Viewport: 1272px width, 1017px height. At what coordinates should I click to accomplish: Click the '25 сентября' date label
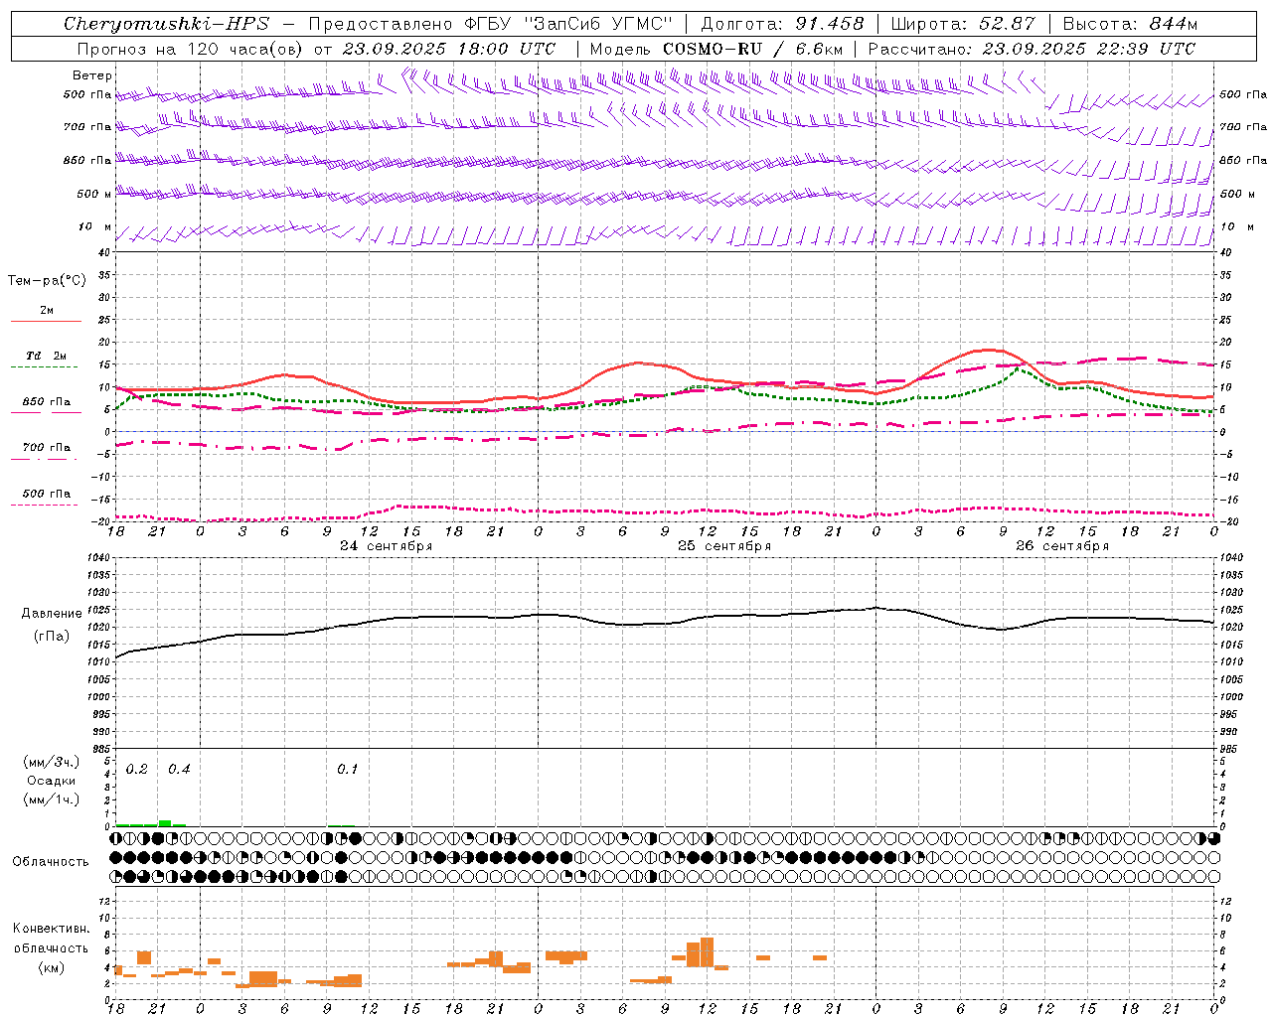(x=724, y=546)
